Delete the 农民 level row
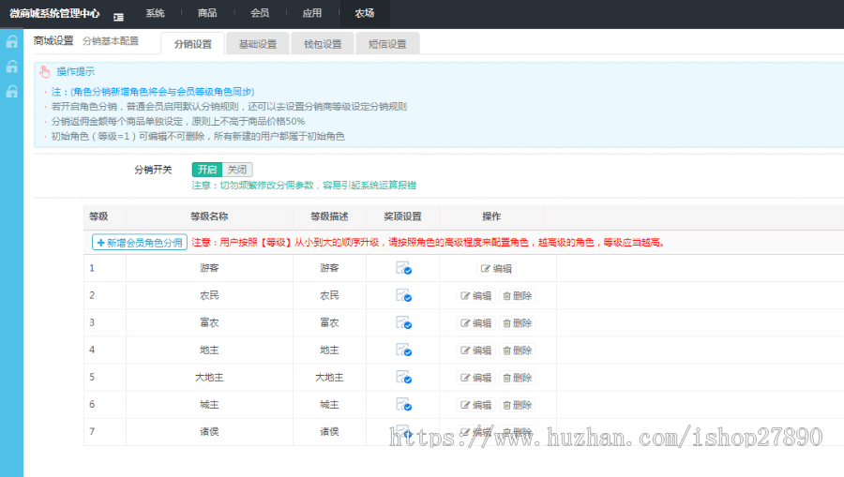 click(x=518, y=296)
